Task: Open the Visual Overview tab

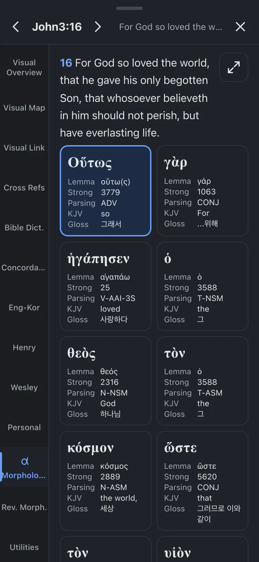Action: pyautogui.click(x=24, y=68)
